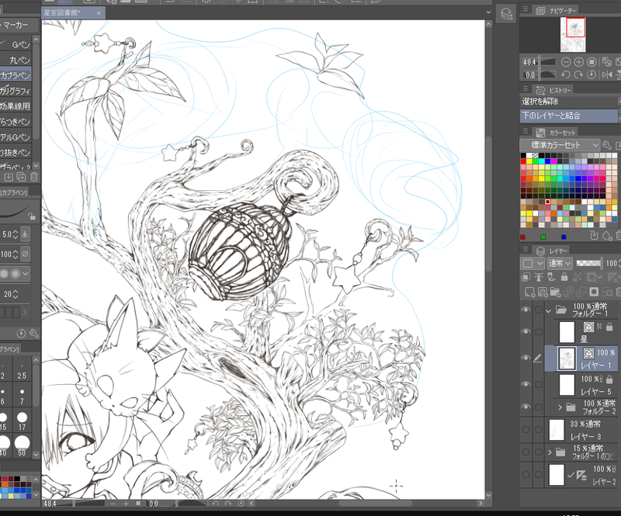Image resolution: width=621 pixels, height=516 pixels.
Task: Hide the フォルダー 2 folder
Action: (x=526, y=407)
